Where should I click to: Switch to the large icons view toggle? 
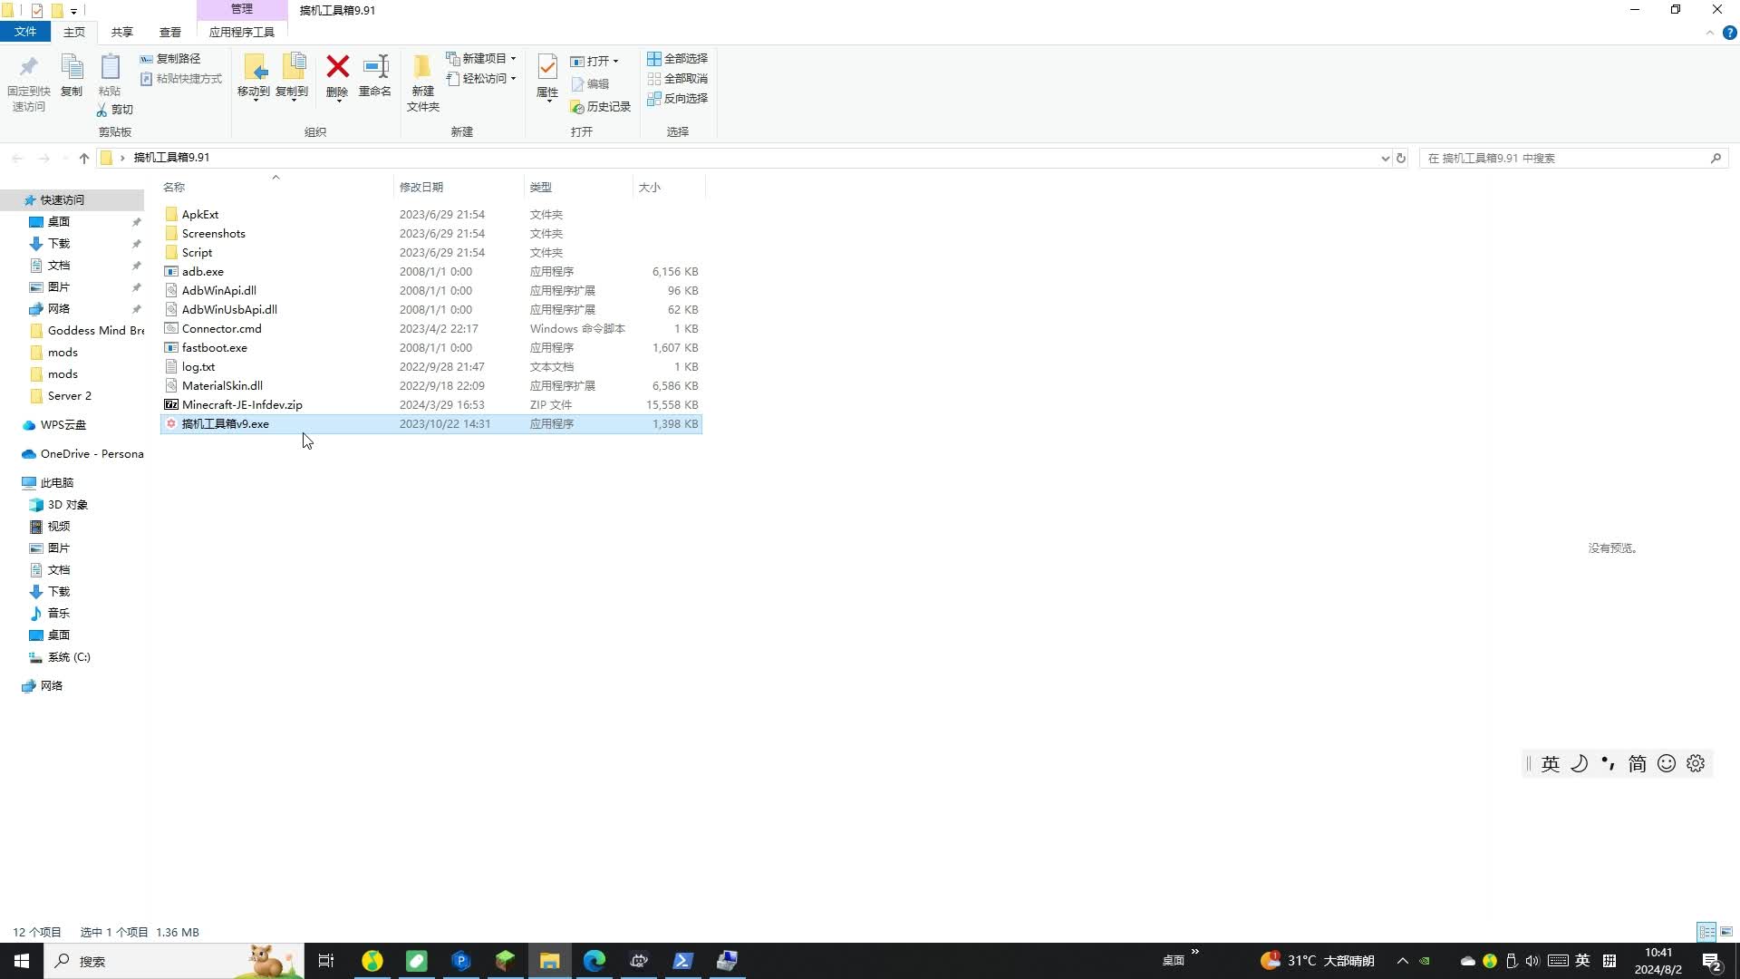(x=1726, y=932)
